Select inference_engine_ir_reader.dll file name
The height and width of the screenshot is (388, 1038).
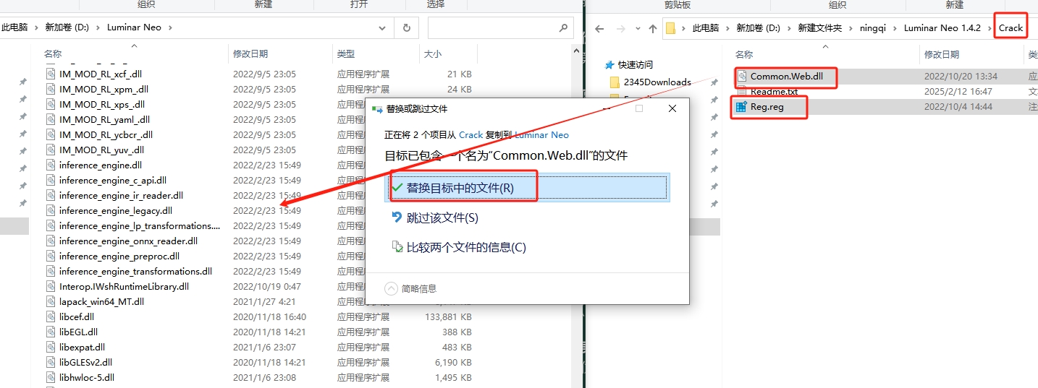[x=121, y=195]
